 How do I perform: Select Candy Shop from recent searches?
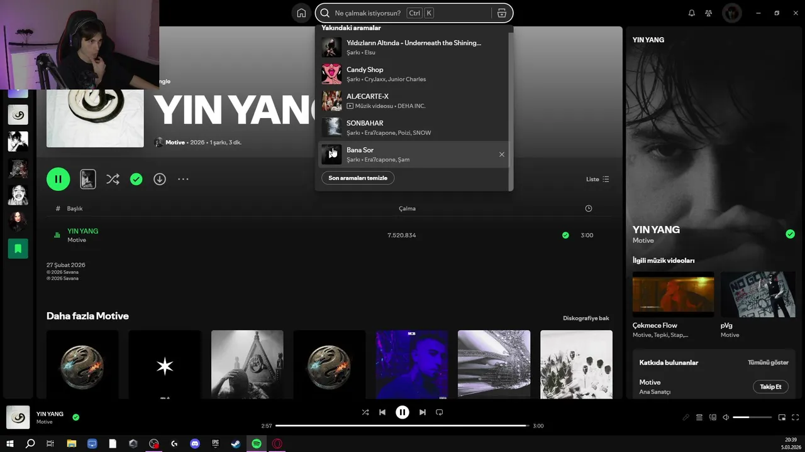pos(413,74)
